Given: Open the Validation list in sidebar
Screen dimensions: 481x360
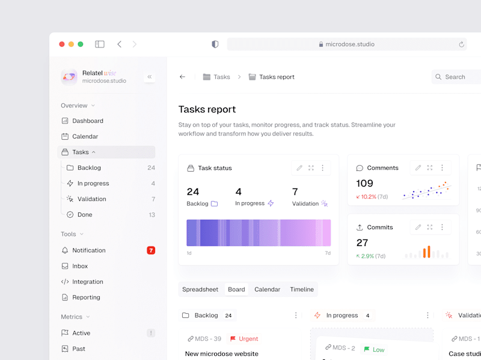Looking at the screenshot, I should click(111, 199).
